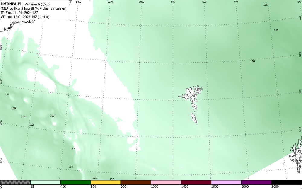Image resolution: width=302 pixels, height=189 pixels.
Task: Click the 18W label on left edge
Action: [x=1, y=81]
